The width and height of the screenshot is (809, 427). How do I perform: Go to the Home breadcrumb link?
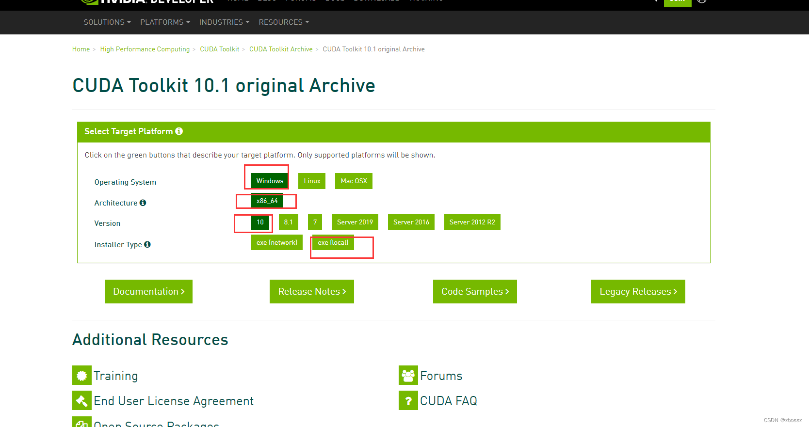coord(81,49)
